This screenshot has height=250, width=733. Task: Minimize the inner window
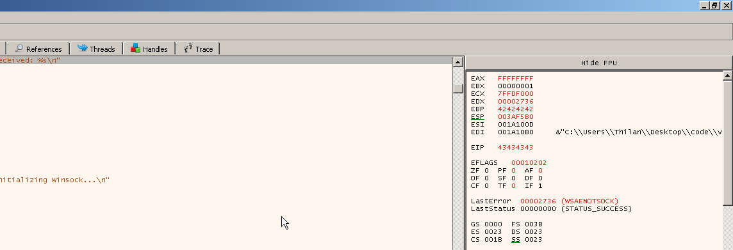tap(705, 6)
